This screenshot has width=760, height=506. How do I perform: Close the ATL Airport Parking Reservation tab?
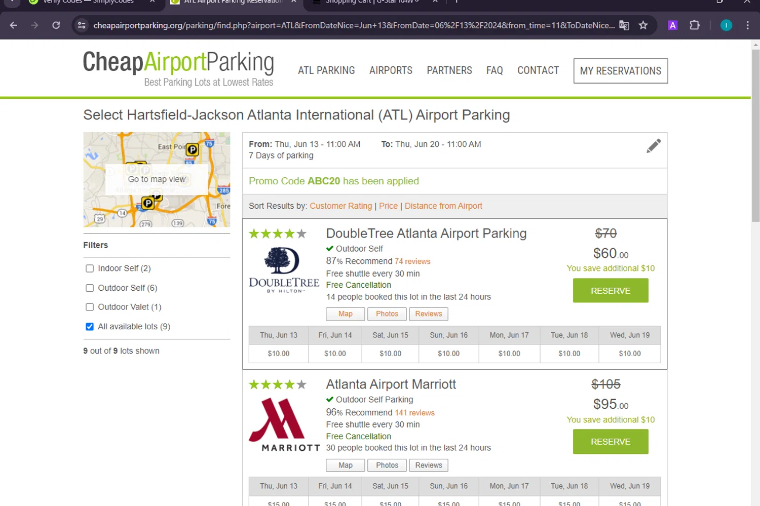293,2
